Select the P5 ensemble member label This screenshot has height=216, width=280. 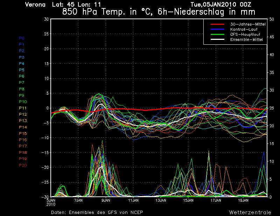click(22, 70)
